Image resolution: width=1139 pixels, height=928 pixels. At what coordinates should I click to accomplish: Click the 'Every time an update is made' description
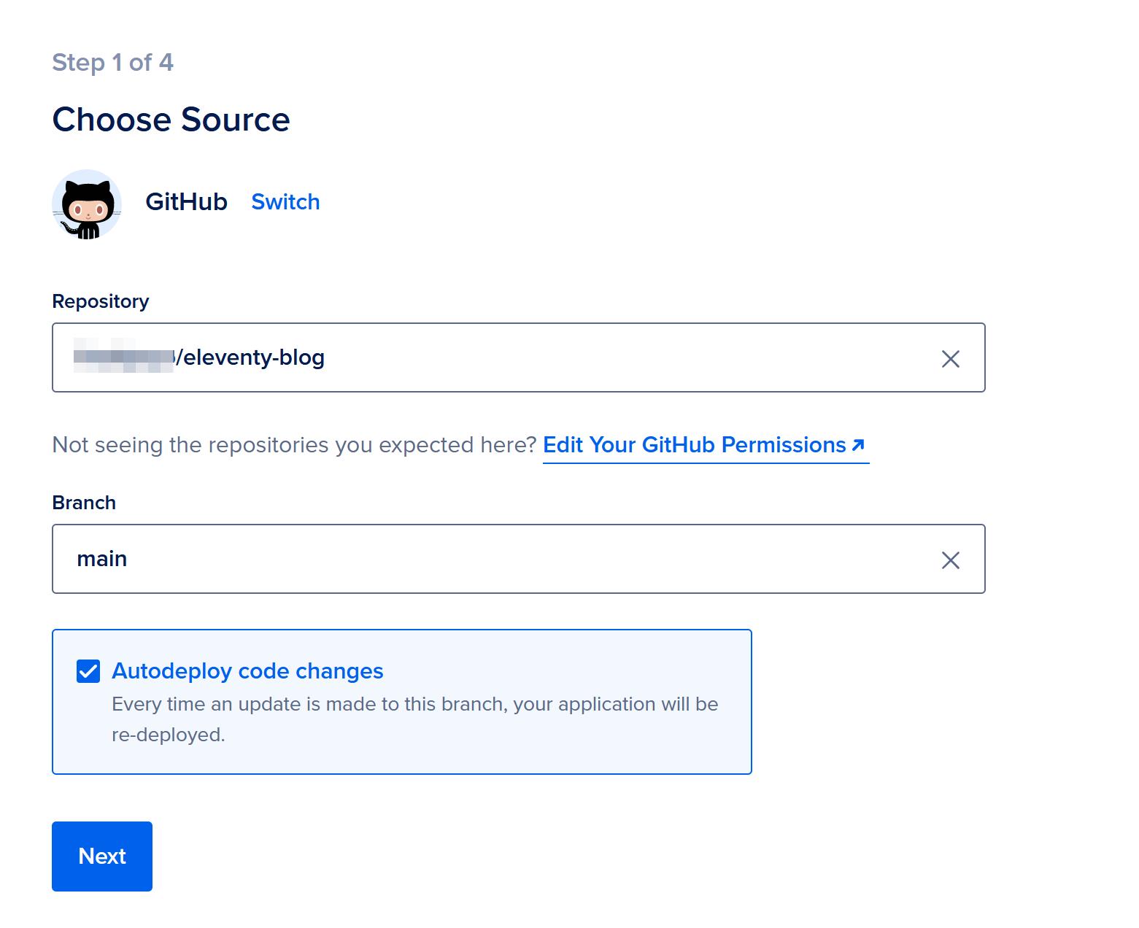point(414,719)
